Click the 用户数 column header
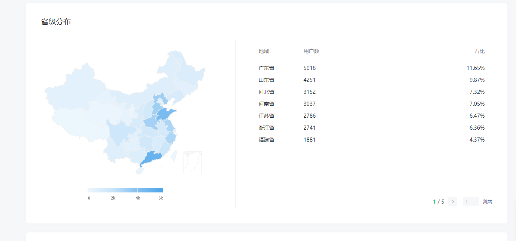The height and width of the screenshot is (241, 516). coord(312,51)
